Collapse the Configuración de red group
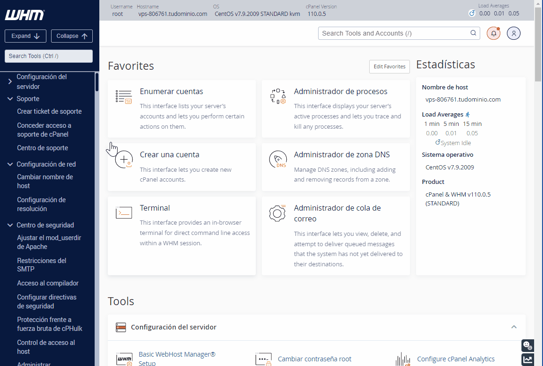The height and width of the screenshot is (366, 543). pos(10,164)
